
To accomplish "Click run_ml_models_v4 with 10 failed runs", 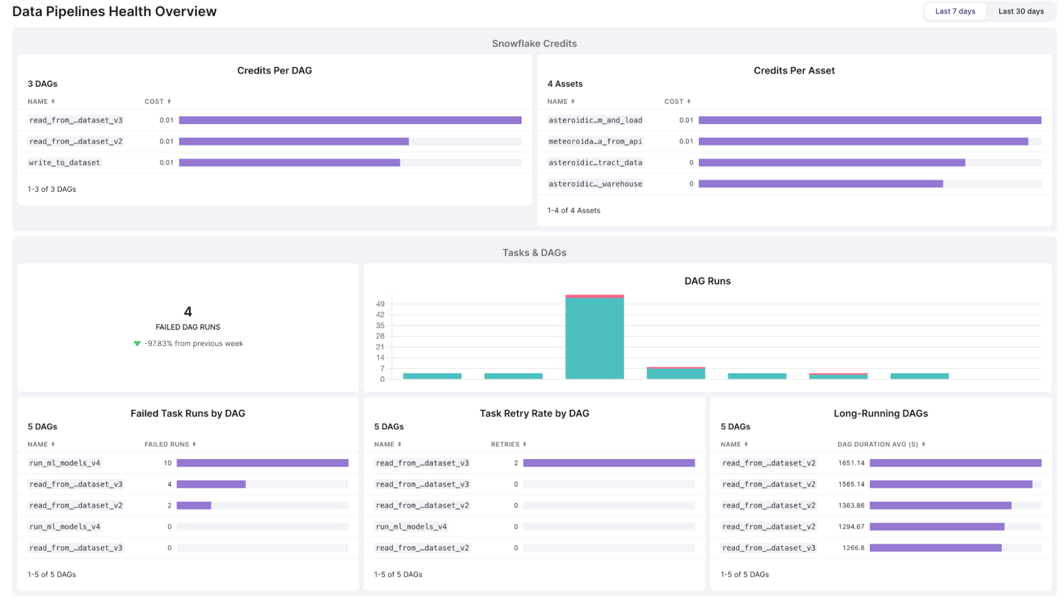I will [64, 463].
